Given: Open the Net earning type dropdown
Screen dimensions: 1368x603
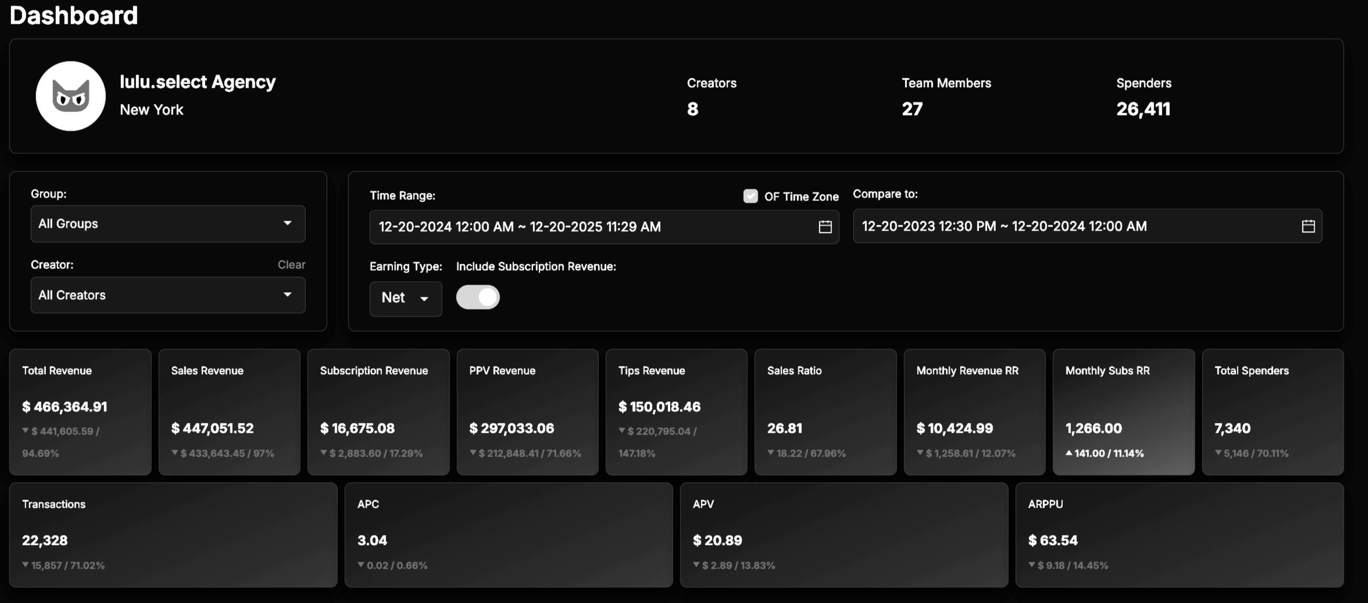Looking at the screenshot, I should coord(405,299).
